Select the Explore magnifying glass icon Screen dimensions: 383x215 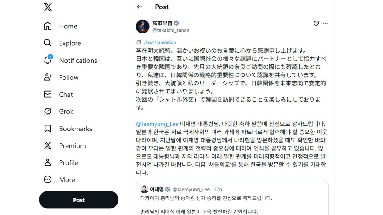[x=48, y=43]
